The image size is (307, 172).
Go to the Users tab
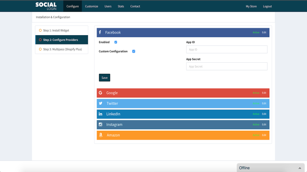108,6
